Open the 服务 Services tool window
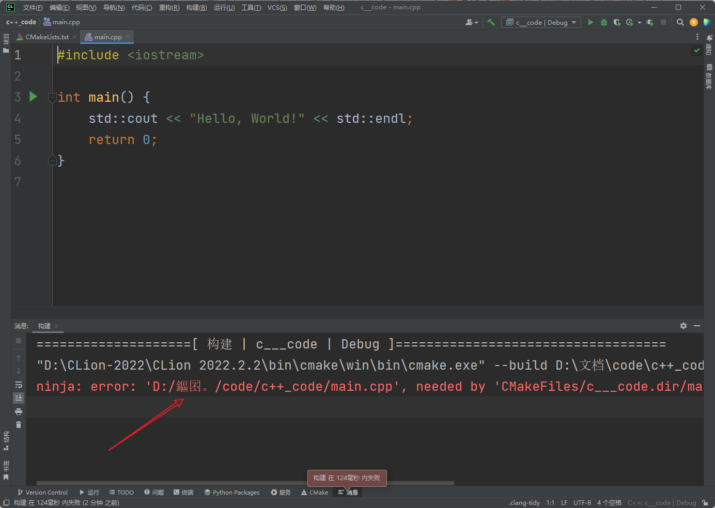715x508 pixels. [x=281, y=492]
